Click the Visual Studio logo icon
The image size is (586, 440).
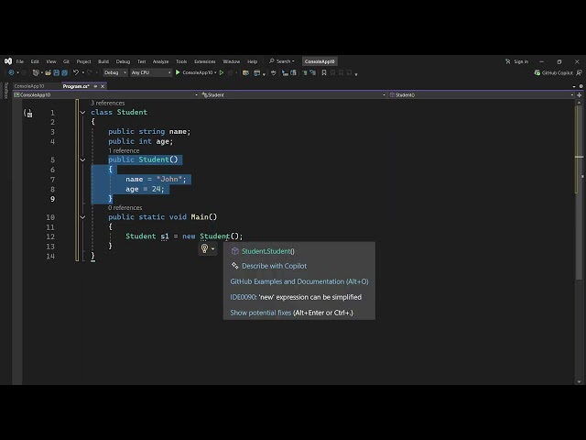coord(8,61)
